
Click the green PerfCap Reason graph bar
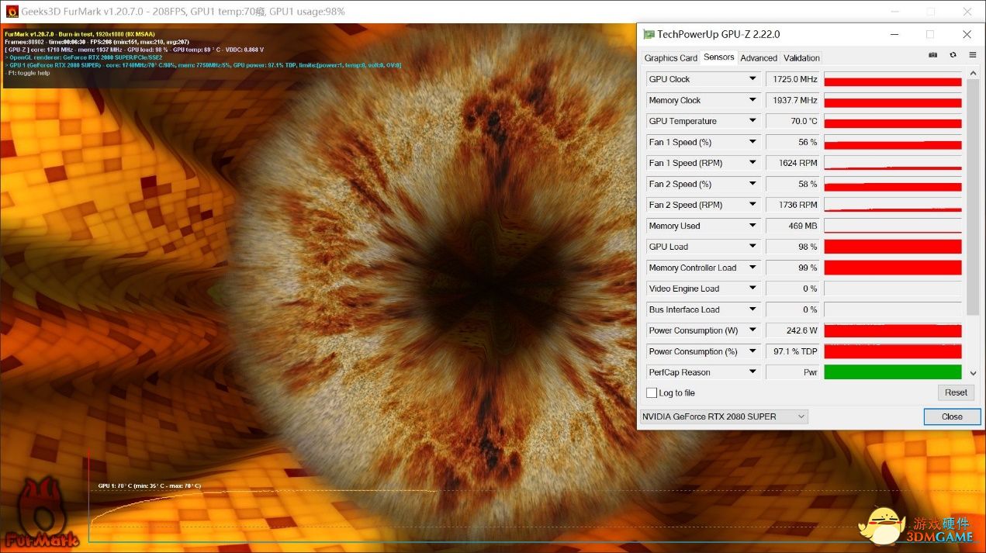(893, 372)
